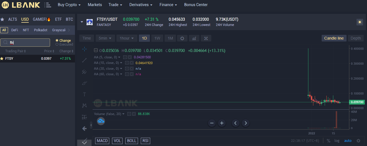Viewport: 367px width, 146px height.
Task: Select the Executed radio option
Action: coord(57,44)
